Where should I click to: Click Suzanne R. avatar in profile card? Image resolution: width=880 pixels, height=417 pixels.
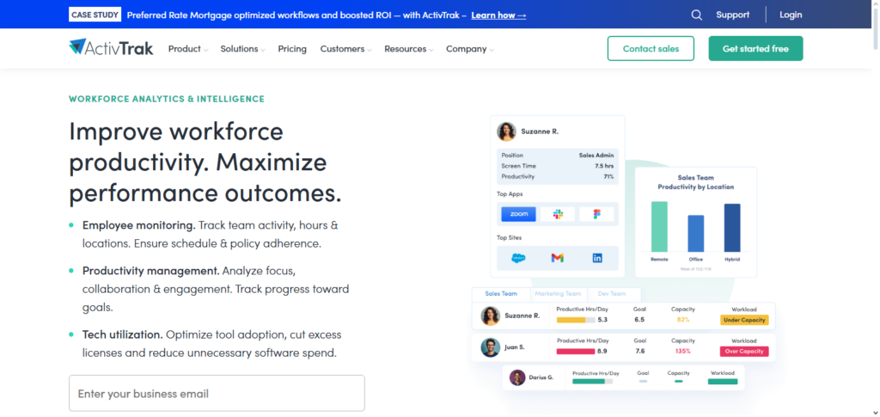pos(506,132)
